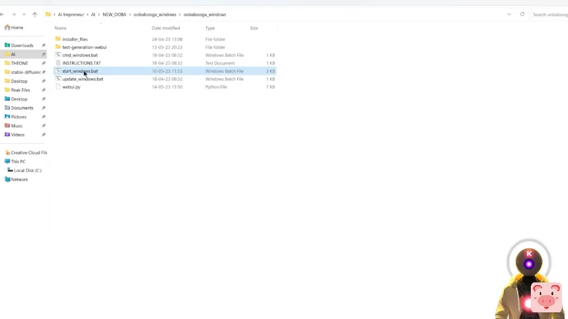Click the Pictures icon in sidebar
The width and height of the screenshot is (568, 319).
(7, 116)
